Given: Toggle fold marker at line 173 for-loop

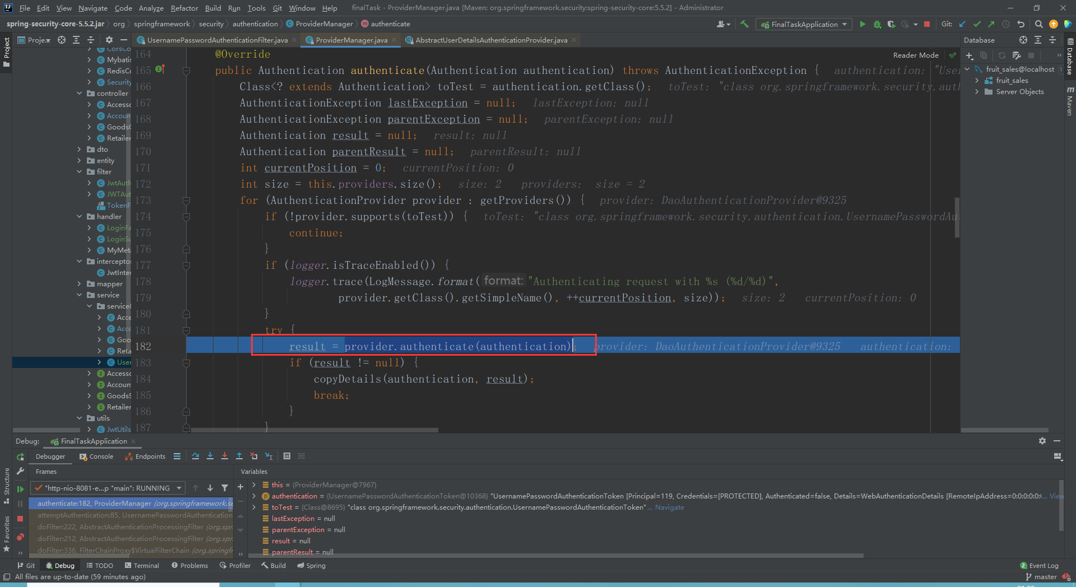Looking at the screenshot, I should (186, 201).
